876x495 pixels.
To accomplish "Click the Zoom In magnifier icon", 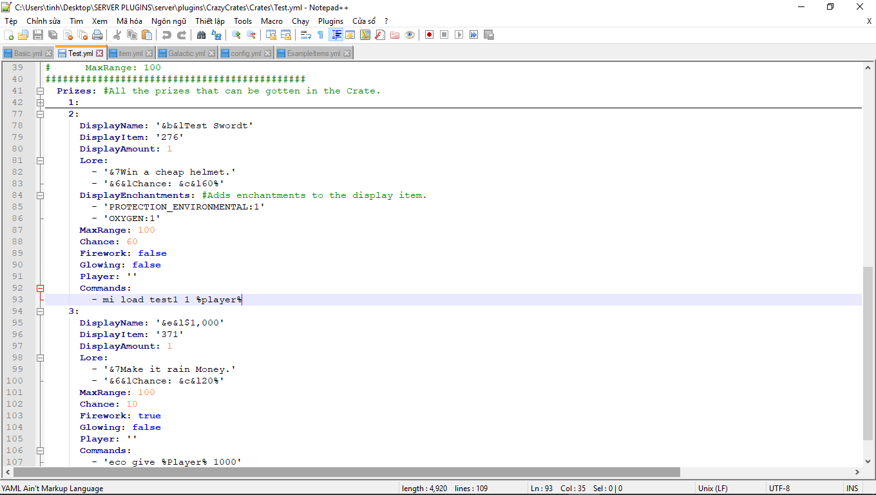I will 236,35.
